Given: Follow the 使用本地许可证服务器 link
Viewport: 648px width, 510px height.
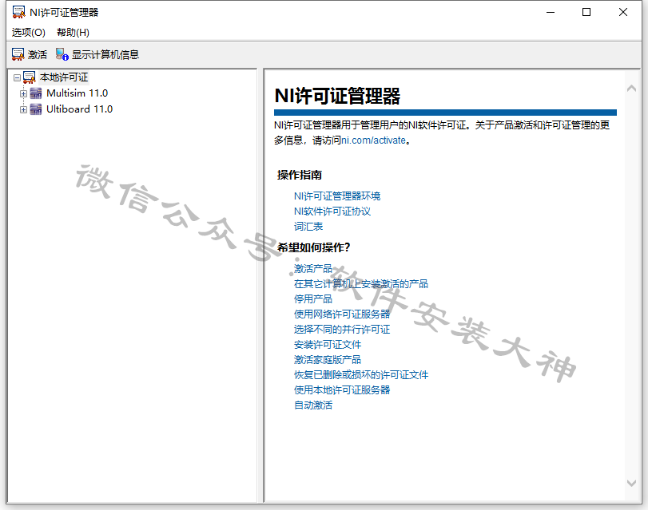Looking at the screenshot, I should click(x=342, y=389).
